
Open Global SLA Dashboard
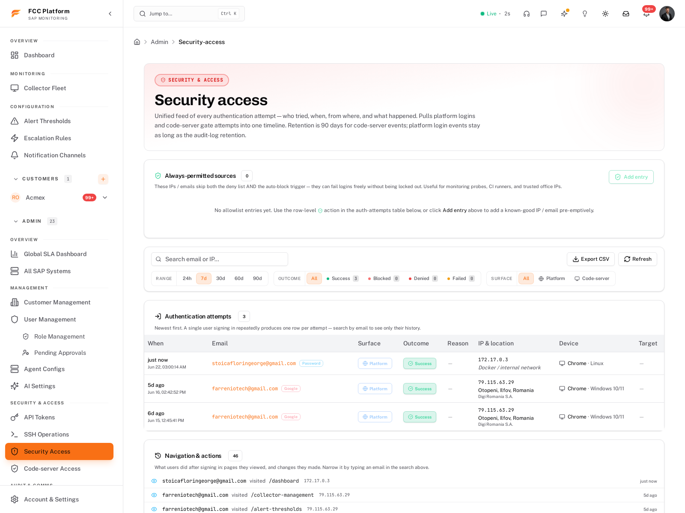(x=59, y=254)
